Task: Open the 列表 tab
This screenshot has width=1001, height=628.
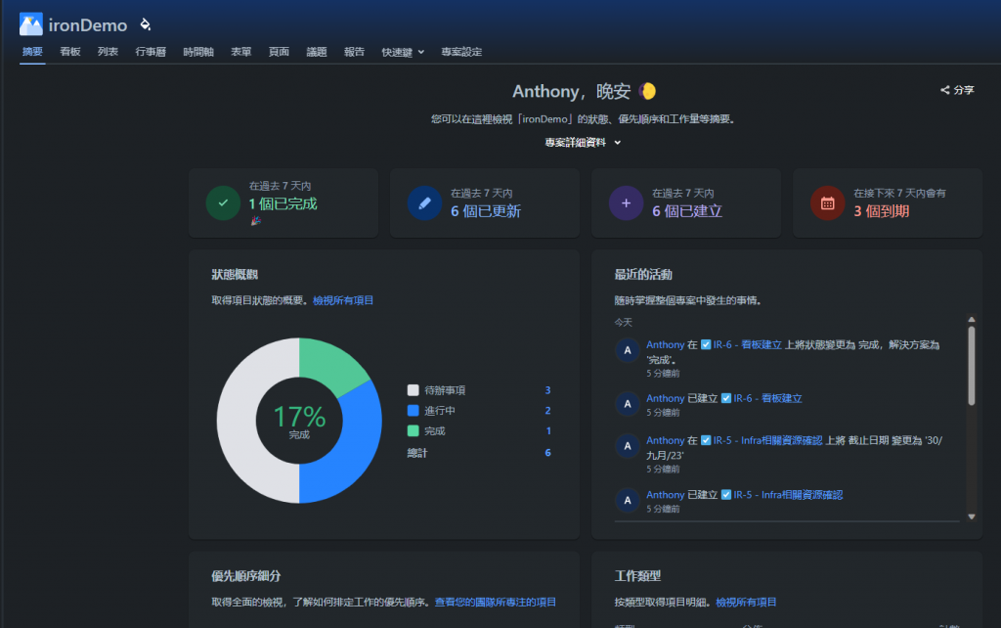Action: point(108,51)
